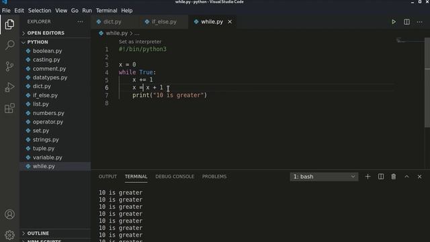
Task: Open datatypes.py in the explorer
Action: (x=55, y=77)
